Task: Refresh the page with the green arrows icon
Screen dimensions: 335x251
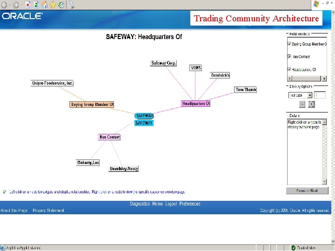Action: click(x=36, y=5)
